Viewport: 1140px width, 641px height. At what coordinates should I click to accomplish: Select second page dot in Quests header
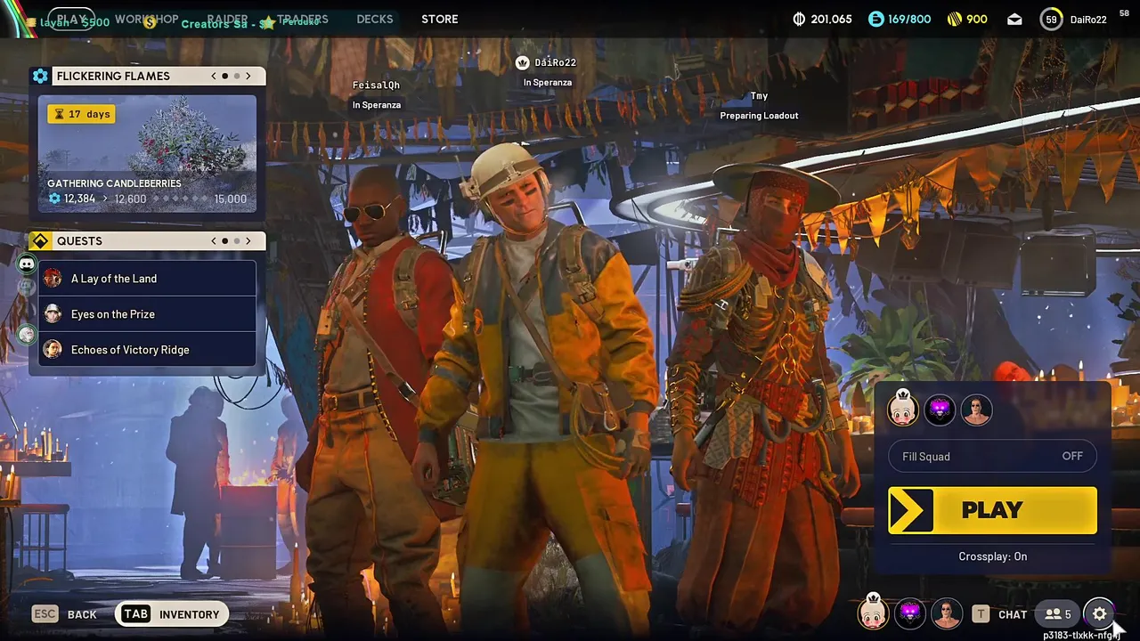click(237, 241)
